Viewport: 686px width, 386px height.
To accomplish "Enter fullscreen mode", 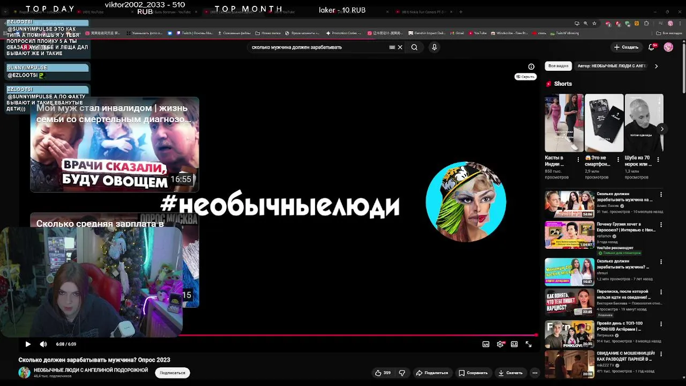I will (x=528, y=344).
